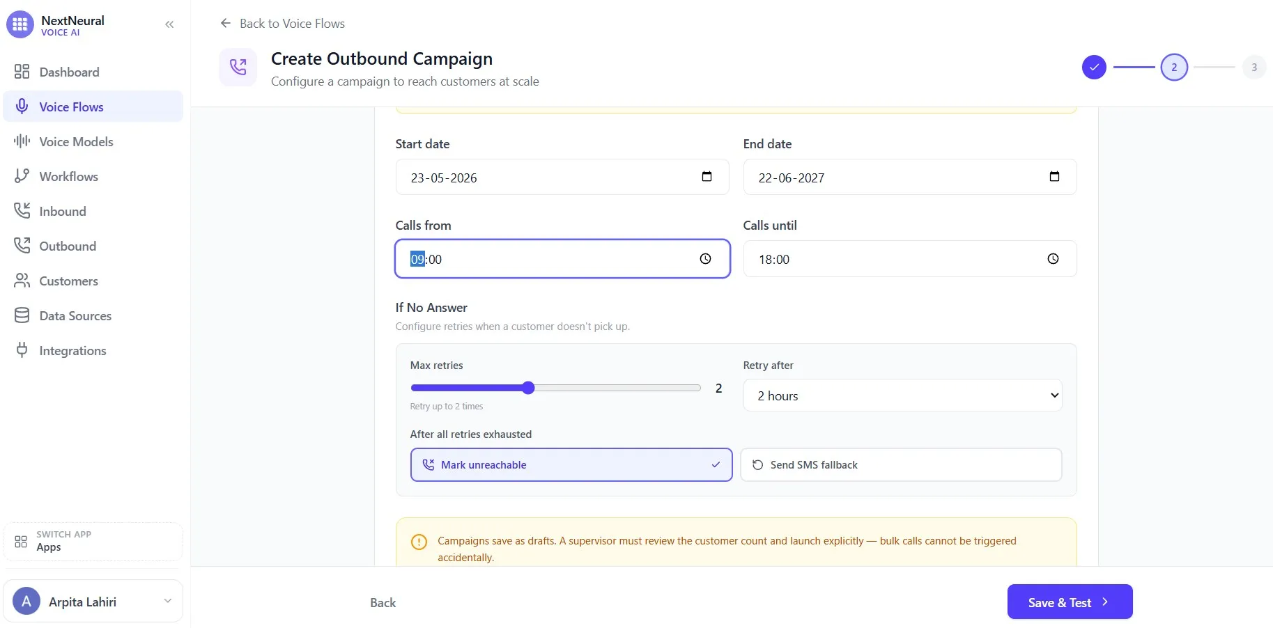Open Voice Models in the sidebar

point(93,141)
